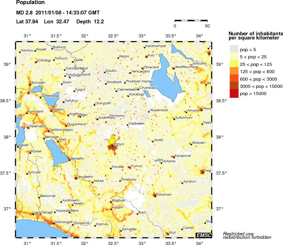This screenshot has width=283, height=245.
Task: Select the 'Hadim' town label
Action: [x=117, y=208]
